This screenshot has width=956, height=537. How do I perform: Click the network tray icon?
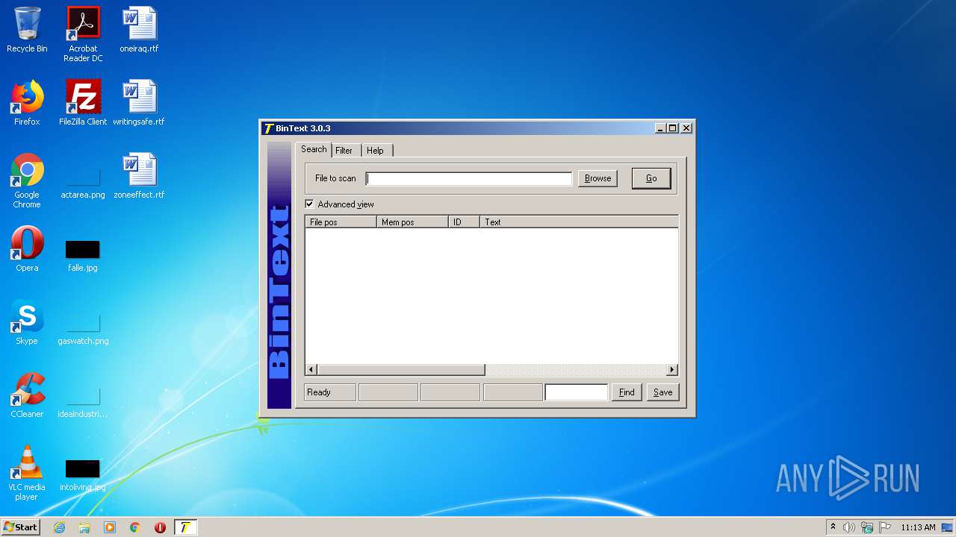pos(867,527)
